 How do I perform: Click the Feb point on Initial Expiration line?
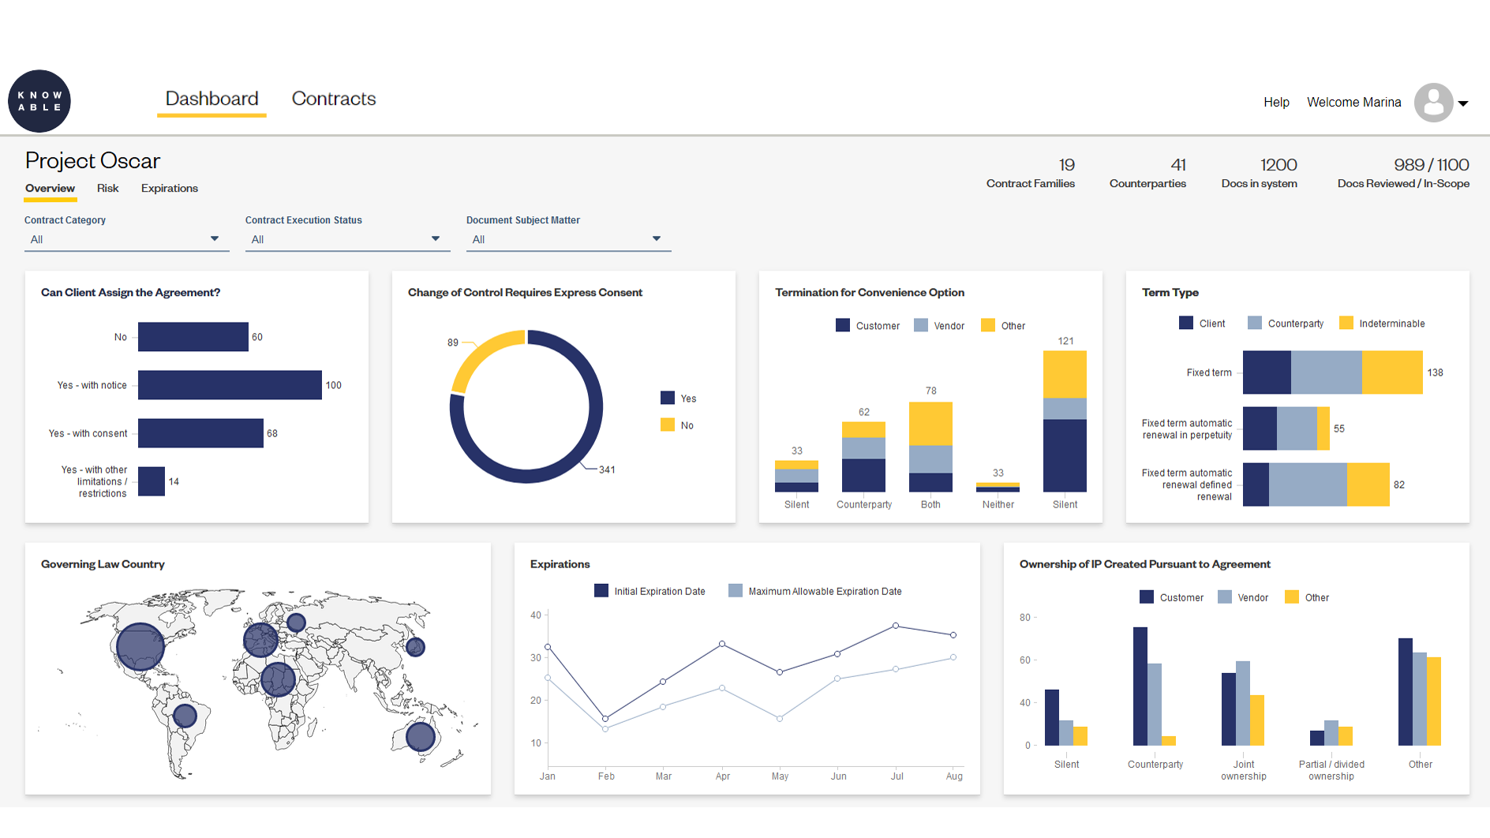[x=605, y=719]
